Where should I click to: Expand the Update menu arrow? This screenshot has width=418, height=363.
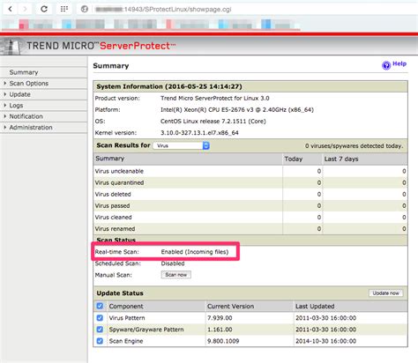pos(4,94)
